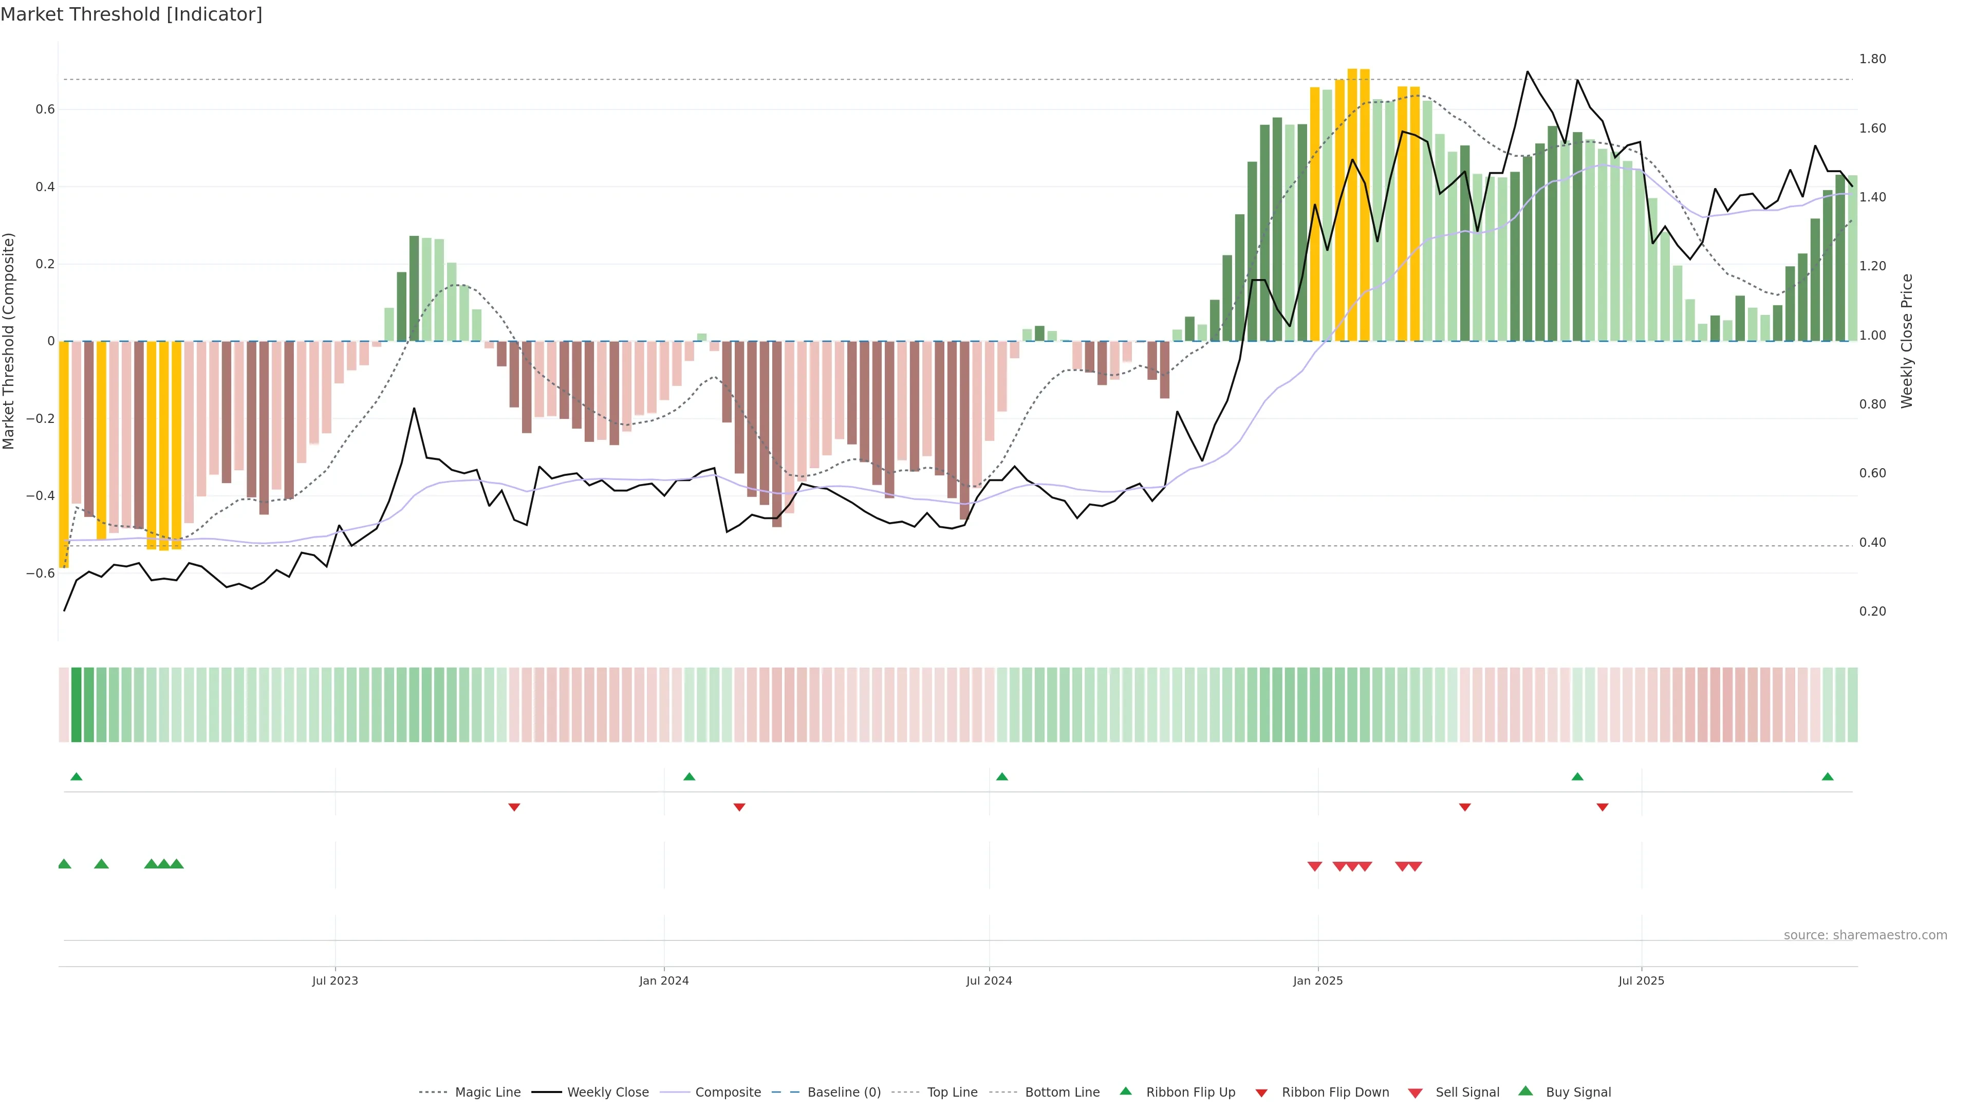Viewport: 1973px width, 1110px height.
Task: Toggle Composite legend entry
Action: coord(728,1093)
